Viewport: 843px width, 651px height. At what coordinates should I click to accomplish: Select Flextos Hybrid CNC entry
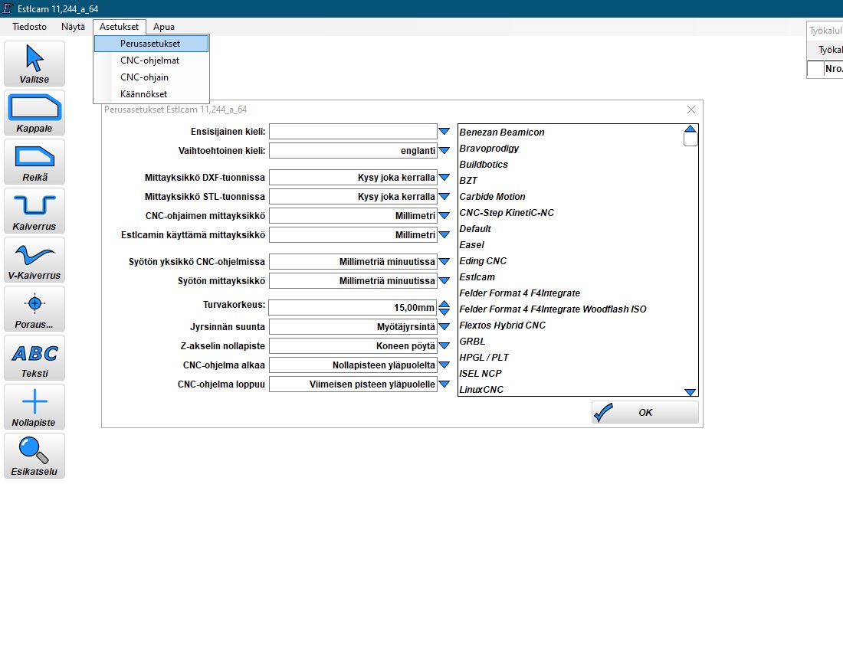click(x=502, y=325)
